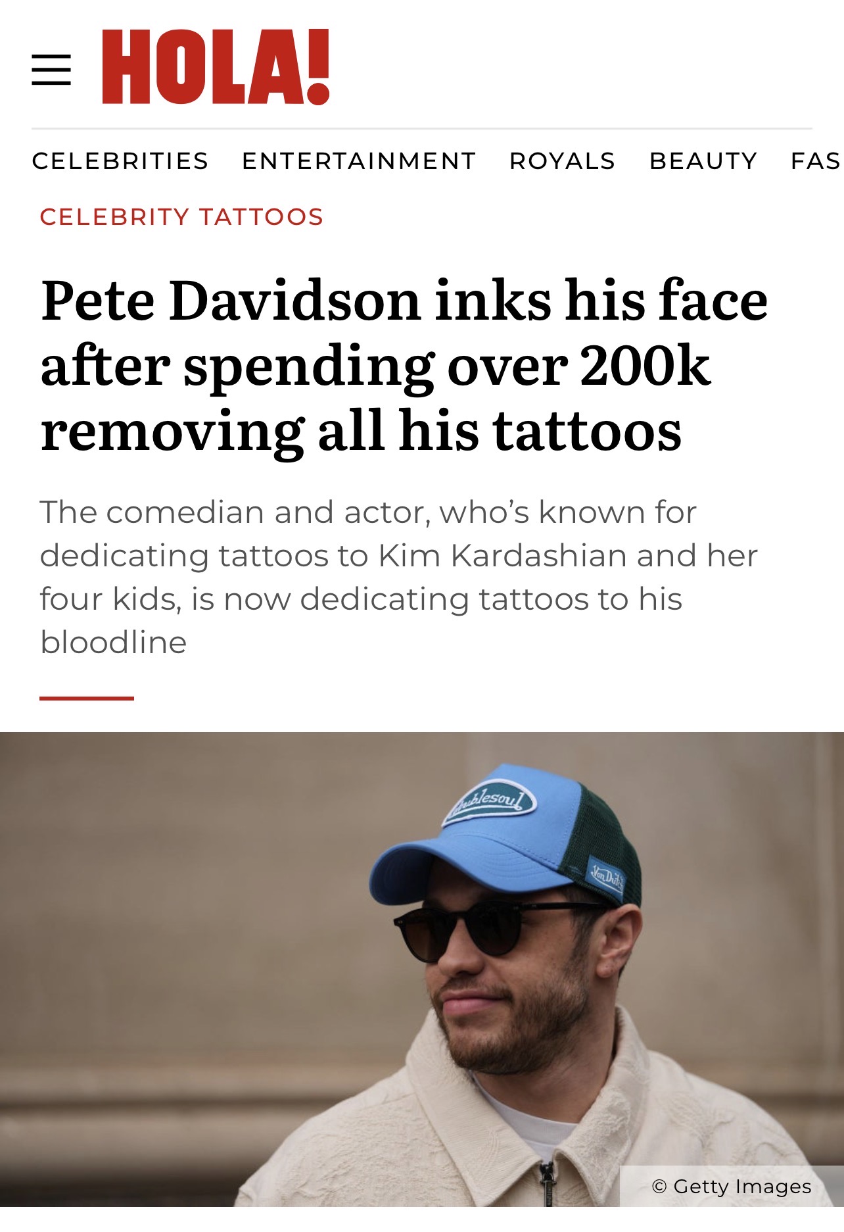This screenshot has height=1232, width=844.
Task: Click the gray divider below the header
Action: [422, 129]
